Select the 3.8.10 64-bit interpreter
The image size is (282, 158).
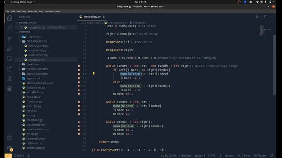pos(243,156)
